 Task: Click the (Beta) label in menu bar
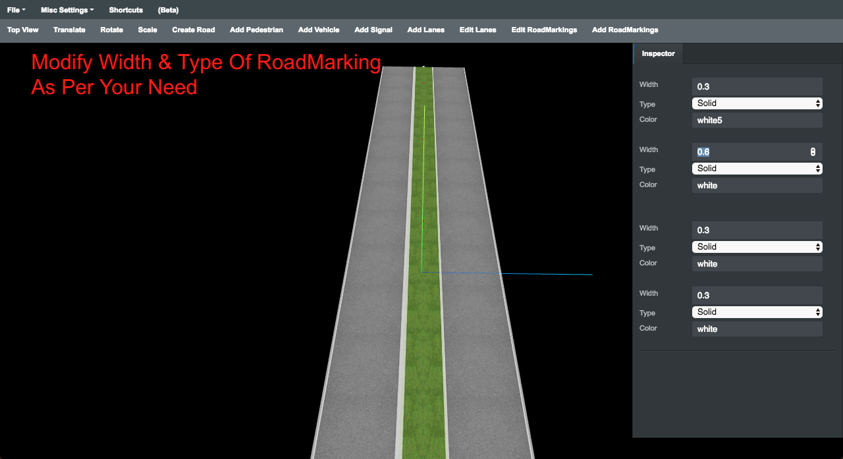click(x=168, y=10)
